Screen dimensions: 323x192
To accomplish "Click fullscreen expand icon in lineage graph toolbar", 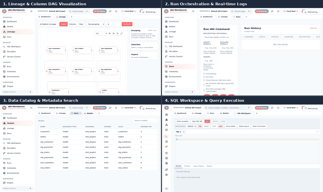I will tap(122, 33).
